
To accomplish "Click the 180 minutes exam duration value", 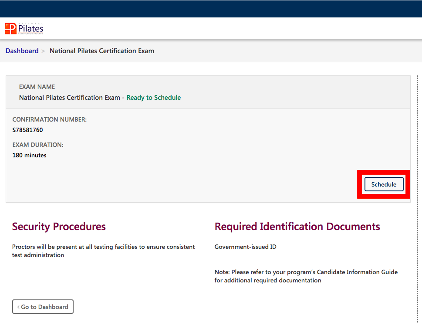I will click(29, 156).
